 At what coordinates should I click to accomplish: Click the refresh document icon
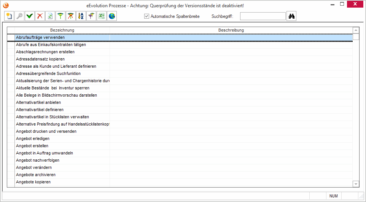coord(50,16)
